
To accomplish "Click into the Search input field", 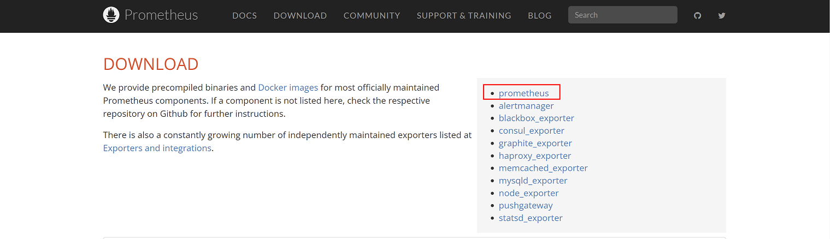I will tap(622, 15).
